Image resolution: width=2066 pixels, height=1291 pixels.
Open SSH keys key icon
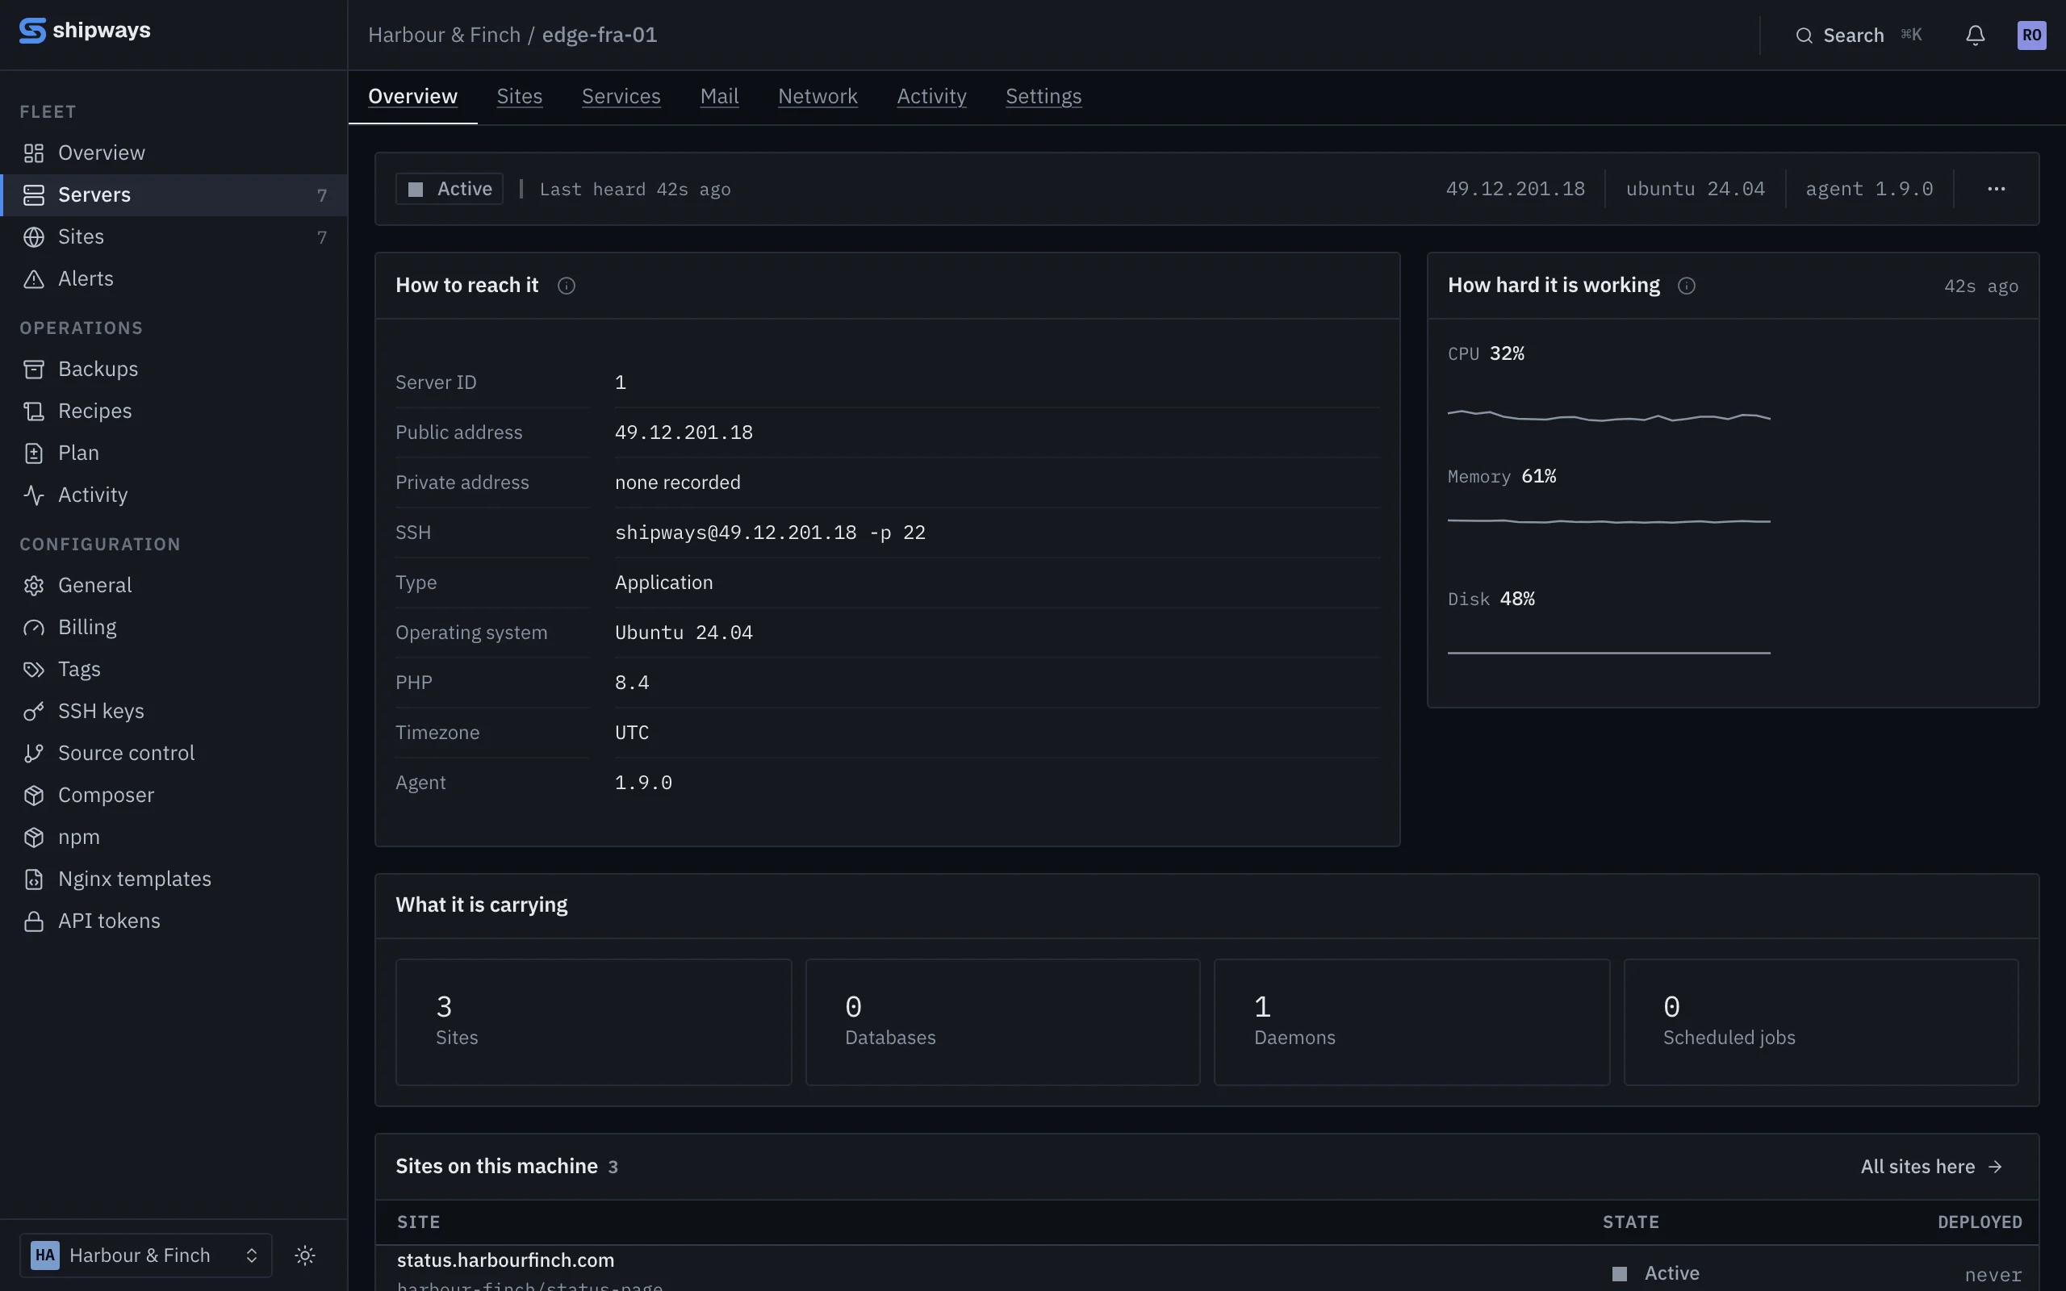click(34, 711)
